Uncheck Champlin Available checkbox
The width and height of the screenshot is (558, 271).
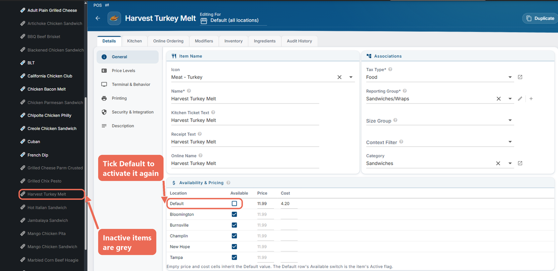234,236
